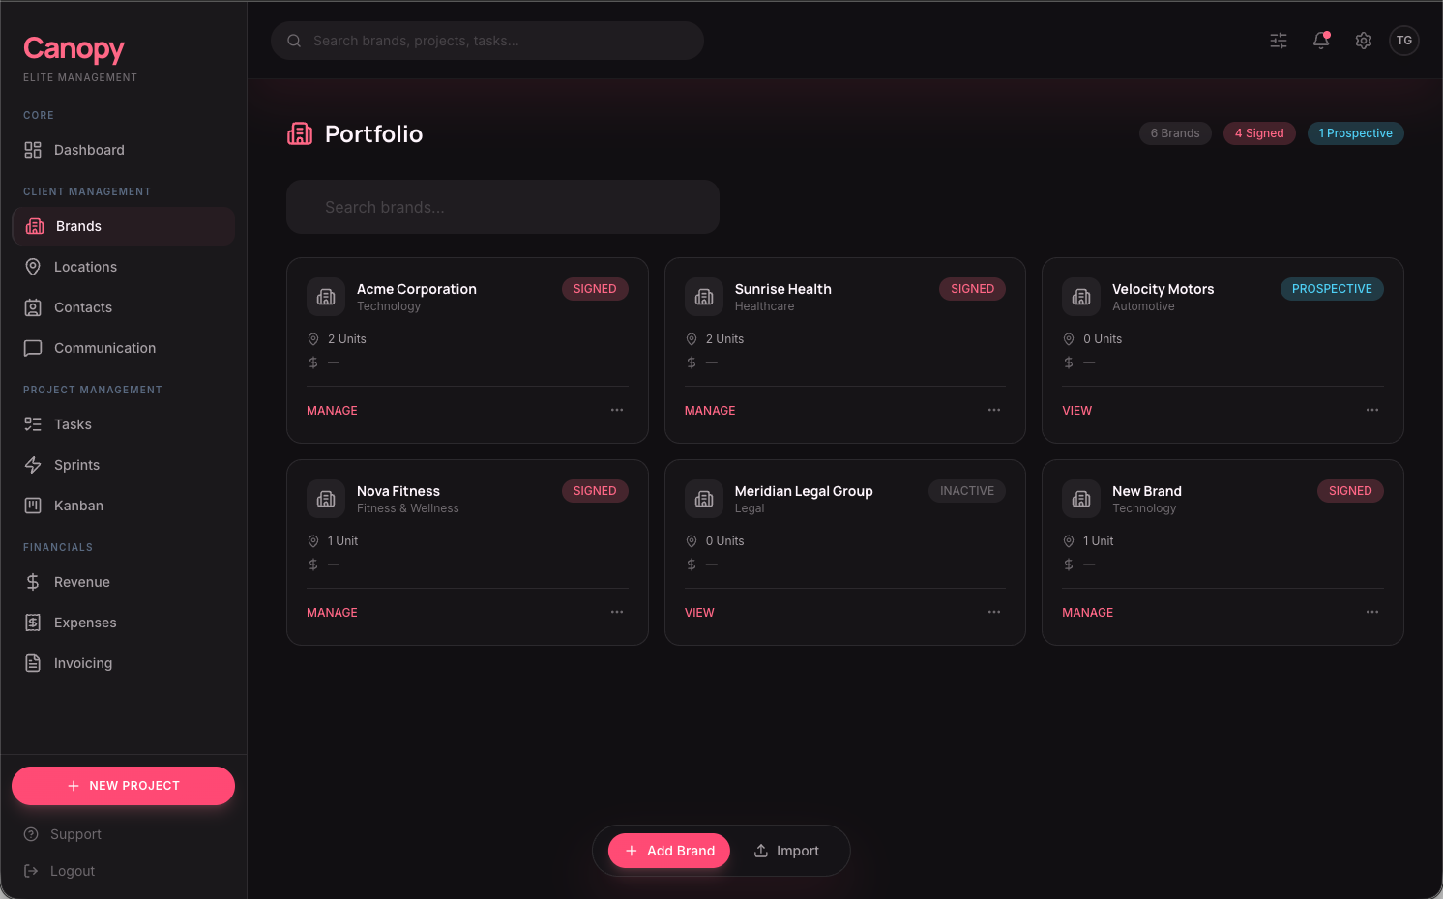Screen dimensions: 1443x899
Task: Open Sprints page
Action: (123, 465)
